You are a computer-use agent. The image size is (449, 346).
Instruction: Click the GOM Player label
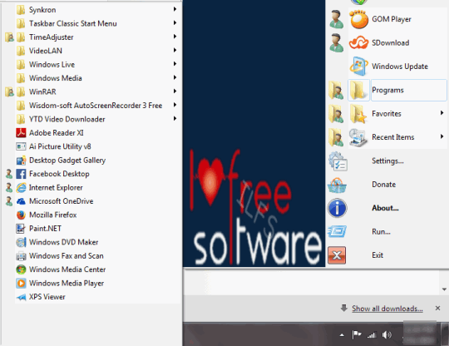(x=392, y=19)
